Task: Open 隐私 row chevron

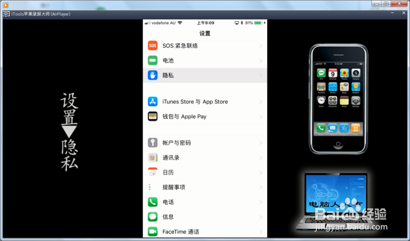Action: (x=261, y=76)
